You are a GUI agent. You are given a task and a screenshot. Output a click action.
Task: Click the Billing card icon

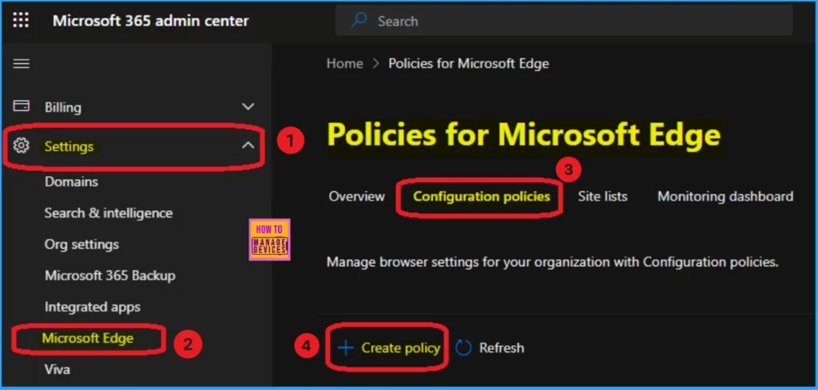click(x=21, y=106)
